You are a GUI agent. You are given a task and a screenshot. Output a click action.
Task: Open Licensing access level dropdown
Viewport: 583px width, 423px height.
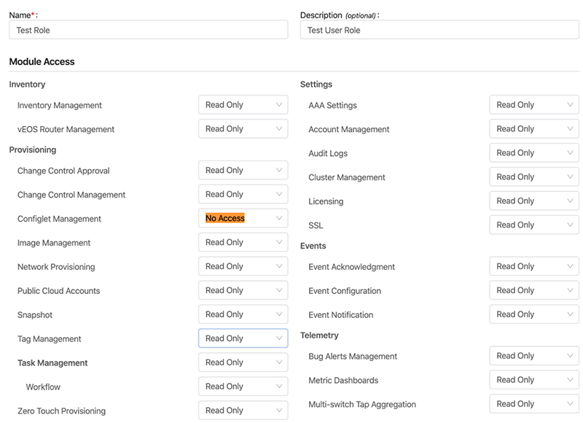tap(534, 201)
